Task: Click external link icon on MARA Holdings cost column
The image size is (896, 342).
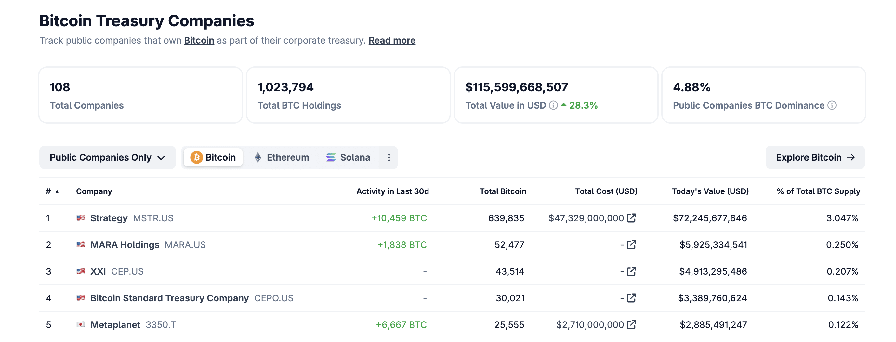Action: [632, 244]
